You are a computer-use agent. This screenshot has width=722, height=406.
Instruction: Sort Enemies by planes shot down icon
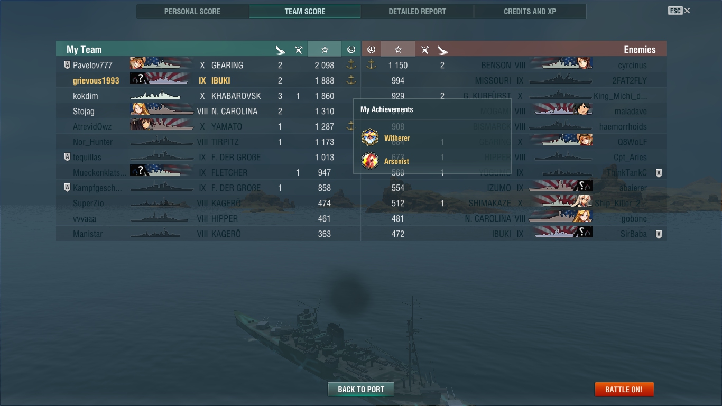pyautogui.click(x=425, y=50)
